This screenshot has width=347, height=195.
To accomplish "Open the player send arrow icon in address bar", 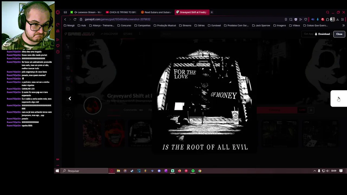I will (x=301, y=19).
